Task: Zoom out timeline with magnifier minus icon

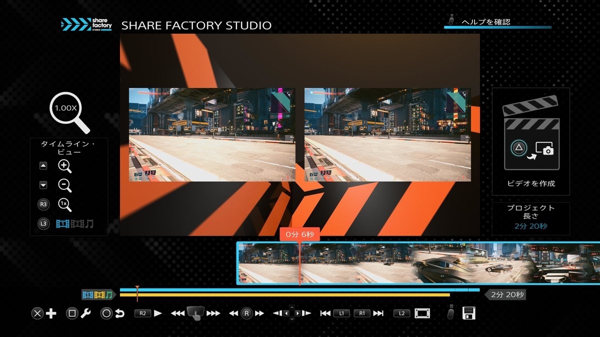Action: 65,185
